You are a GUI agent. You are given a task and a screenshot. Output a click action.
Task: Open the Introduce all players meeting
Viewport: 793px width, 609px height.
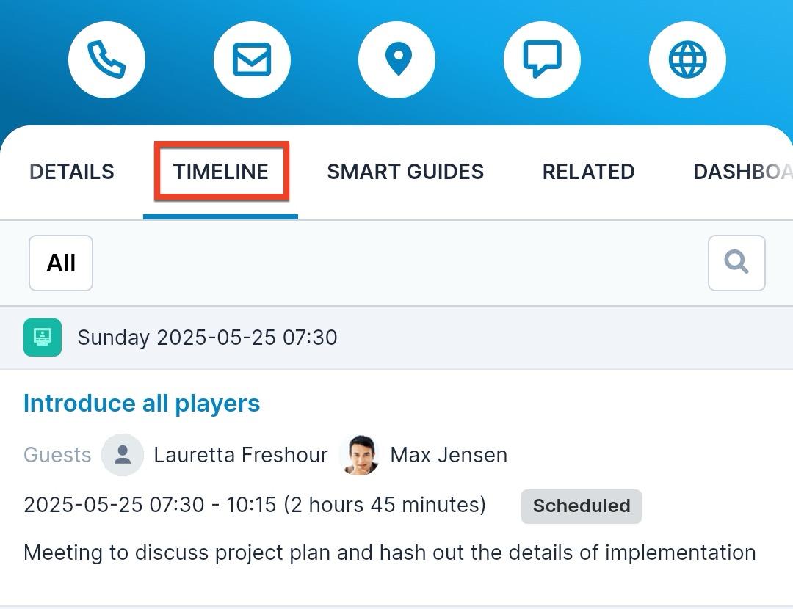[142, 404]
